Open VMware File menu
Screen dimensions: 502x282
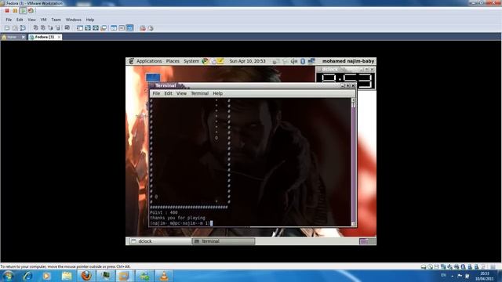tap(9, 20)
